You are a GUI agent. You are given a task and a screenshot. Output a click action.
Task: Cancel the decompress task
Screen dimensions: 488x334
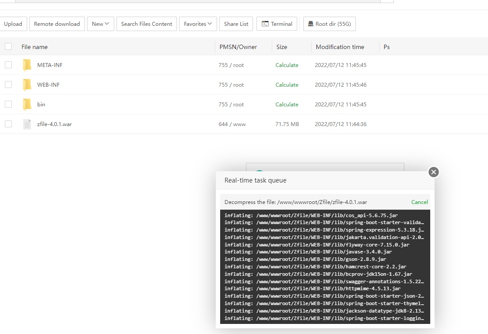pos(419,202)
